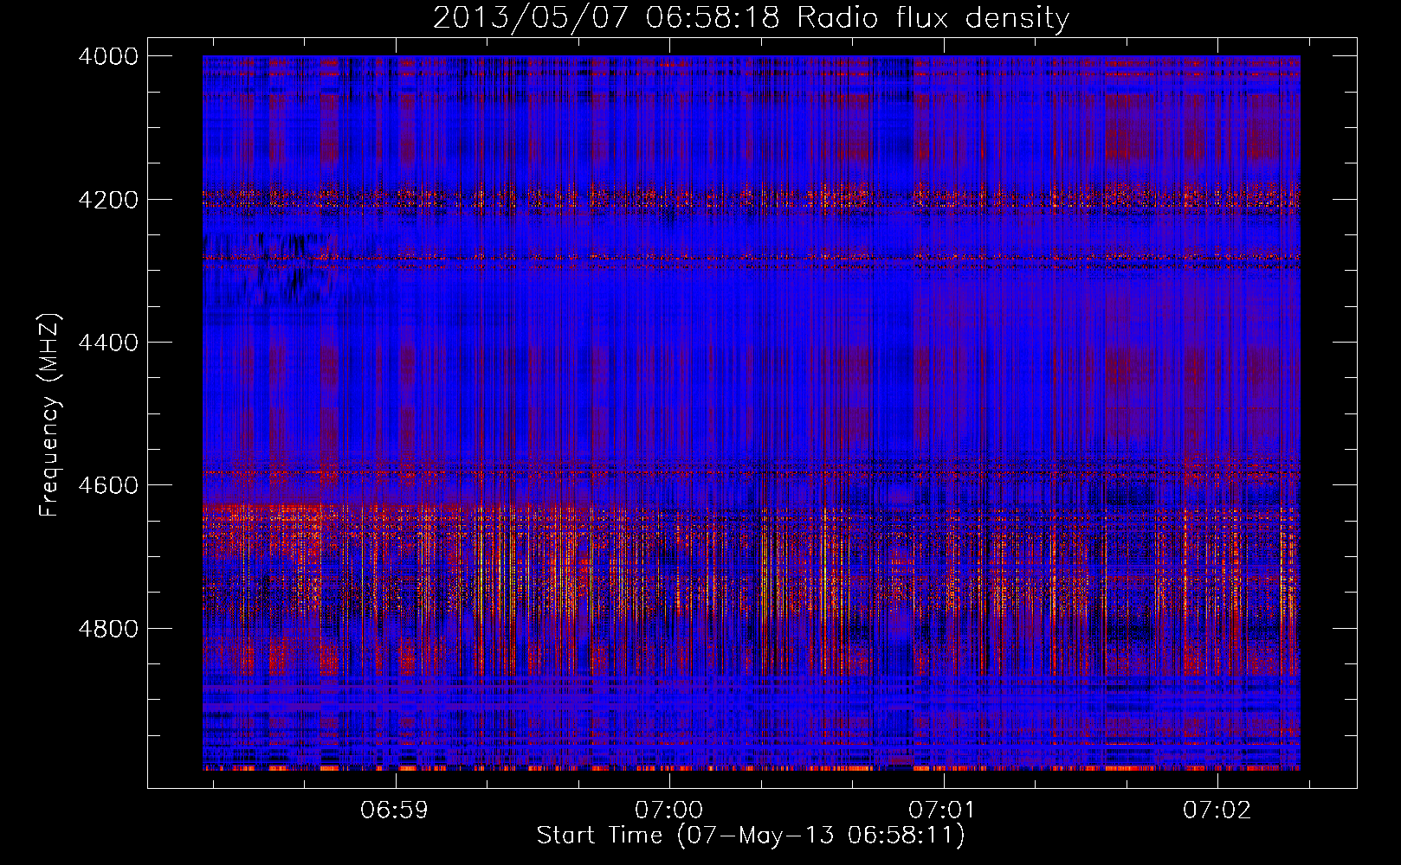Click the 4600 frequency axis label
1401x865 pixels.
[108, 485]
